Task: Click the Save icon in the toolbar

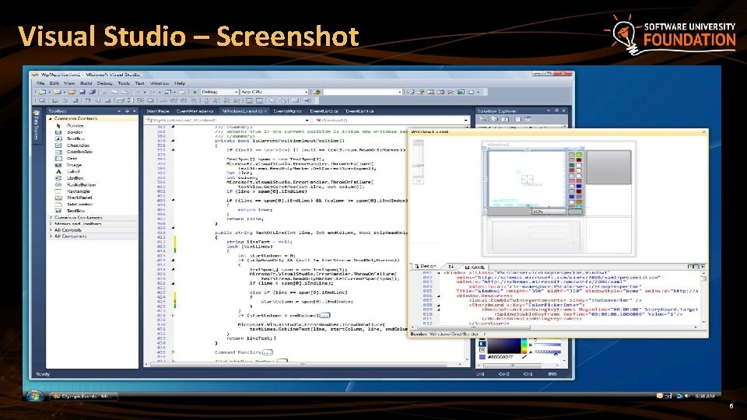Action: point(82,92)
